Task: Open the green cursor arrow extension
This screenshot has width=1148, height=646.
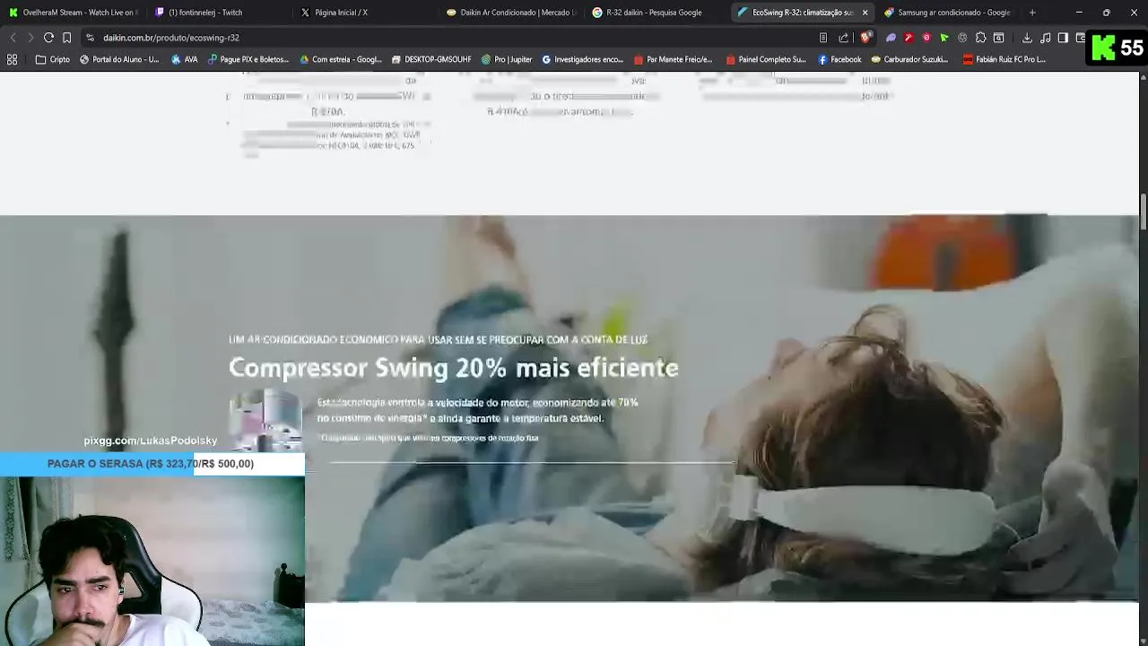Action: pos(944,38)
